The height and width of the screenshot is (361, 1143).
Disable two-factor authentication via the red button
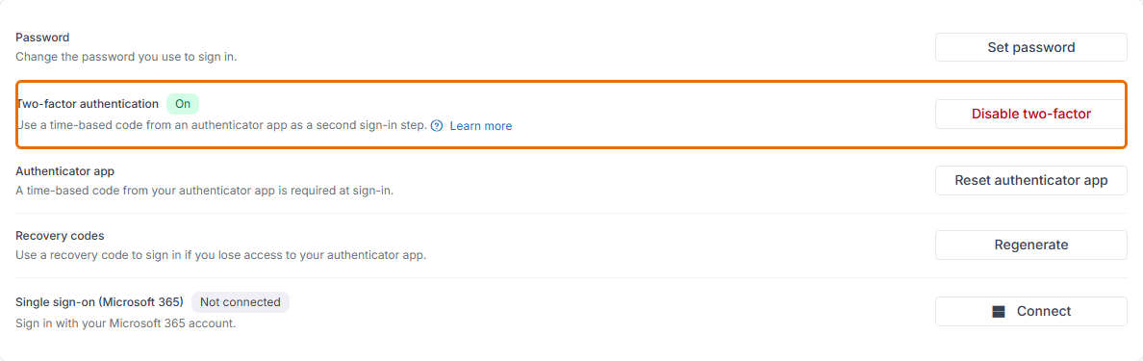(1030, 114)
